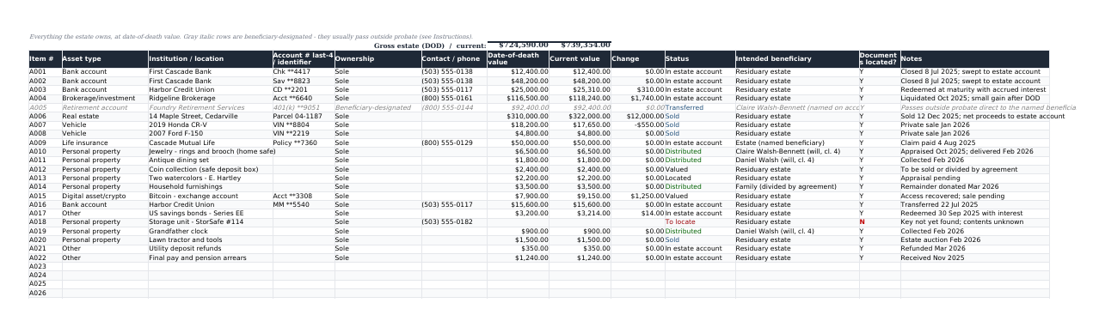Select 'Utility deposit refunds' cell
Image resolution: width=1099 pixels, height=321 pixels.
tap(210, 248)
